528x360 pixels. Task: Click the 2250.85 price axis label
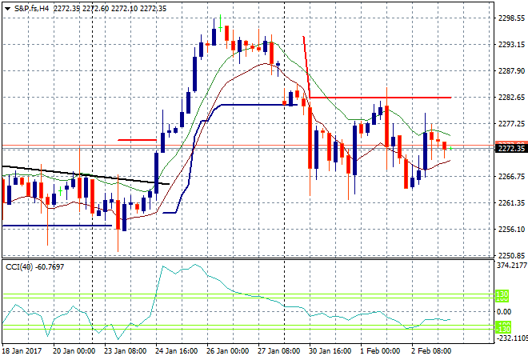(x=511, y=255)
